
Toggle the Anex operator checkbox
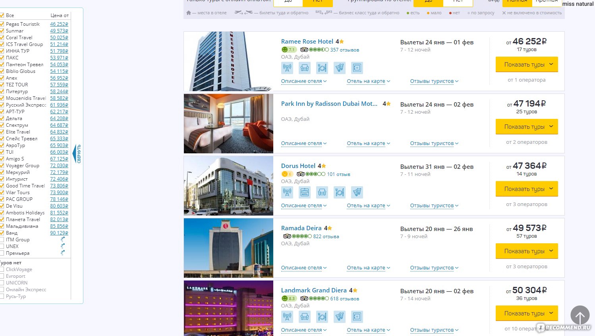[x=2, y=78]
